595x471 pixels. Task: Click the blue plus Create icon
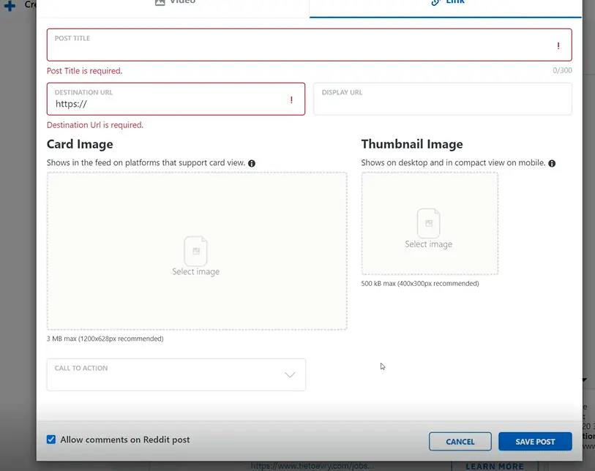[10, 6]
